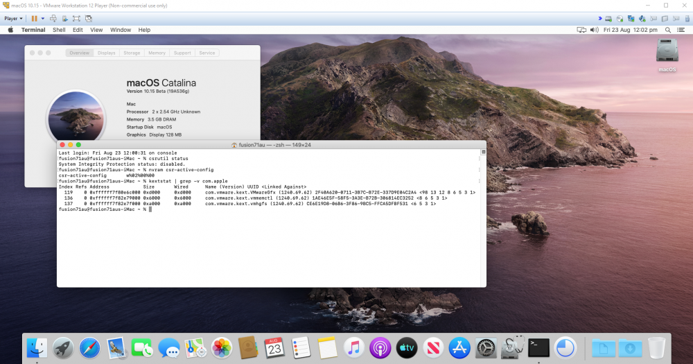Image resolution: width=693 pixels, height=364 pixels.
Task: Click the Terminal icon in the Dock
Action: (538, 348)
